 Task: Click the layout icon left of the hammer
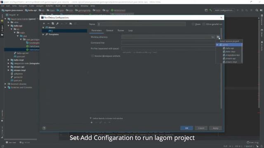point(206,10)
